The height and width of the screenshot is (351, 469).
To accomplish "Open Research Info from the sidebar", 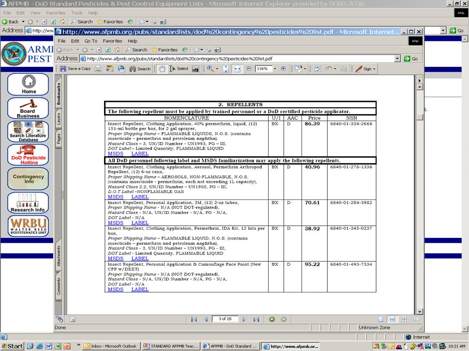I will 28,203.
